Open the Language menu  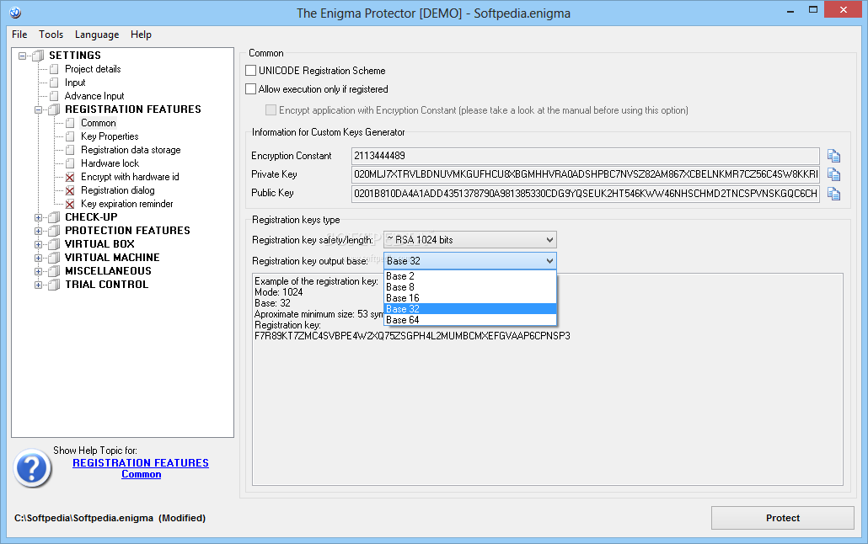coord(97,35)
